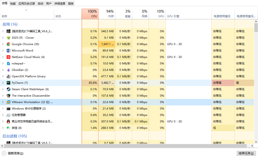Open the 详细信息 tab

coord(60,4)
